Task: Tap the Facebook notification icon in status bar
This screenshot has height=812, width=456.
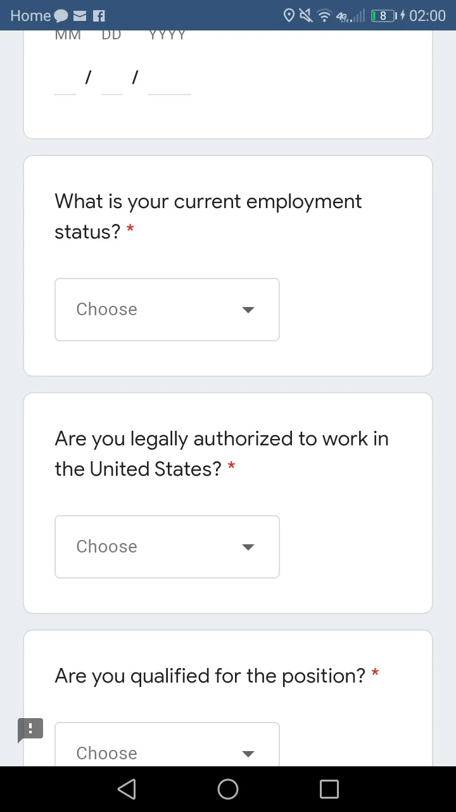Action: tap(99, 16)
